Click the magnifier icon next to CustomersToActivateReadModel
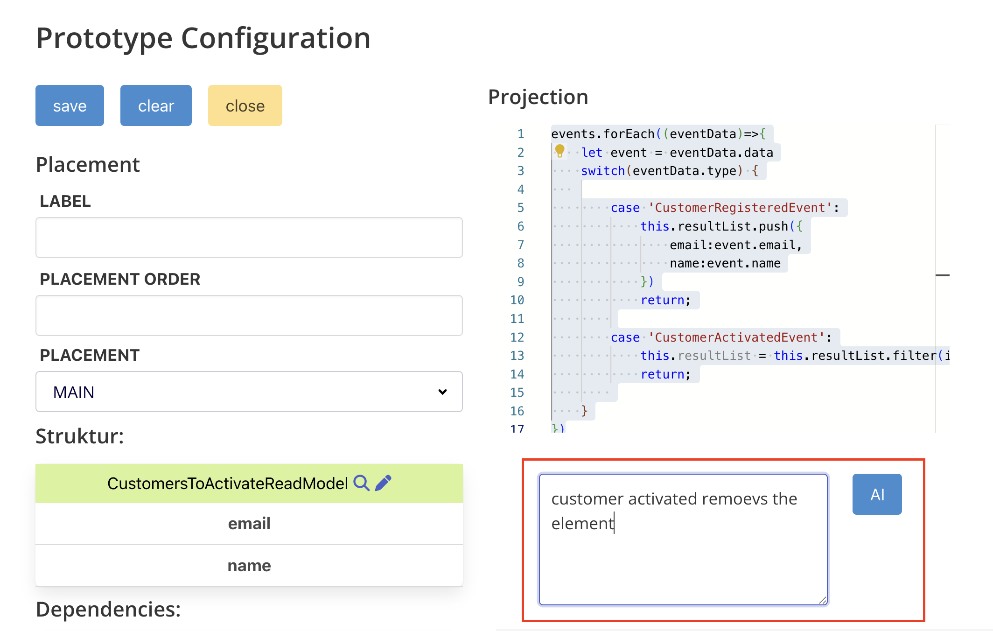993x631 pixels. (361, 483)
